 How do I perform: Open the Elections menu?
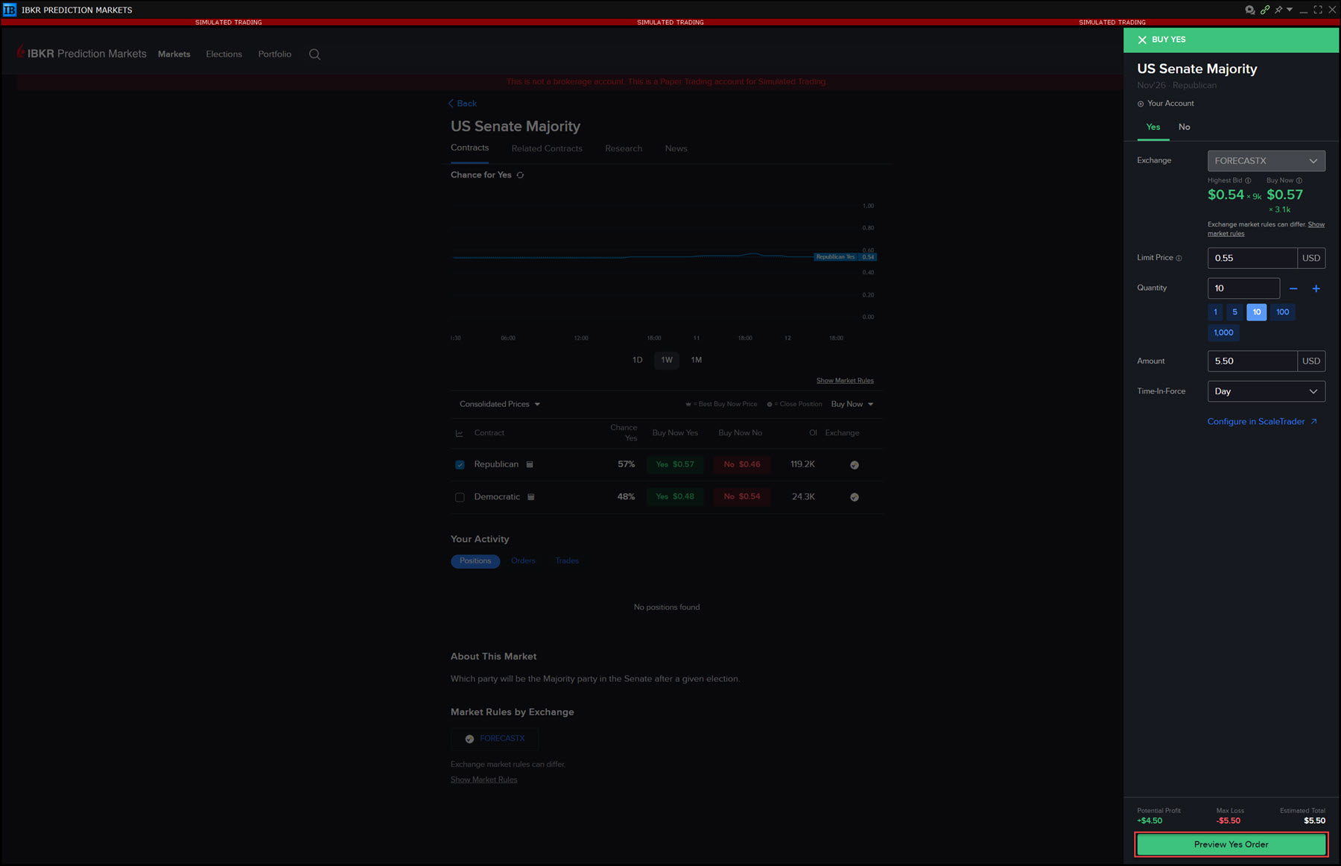[x=224, y=54]
